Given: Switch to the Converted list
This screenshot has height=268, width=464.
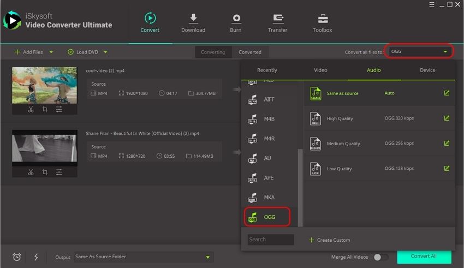Looking at the screenshot, I should [250, 52].
